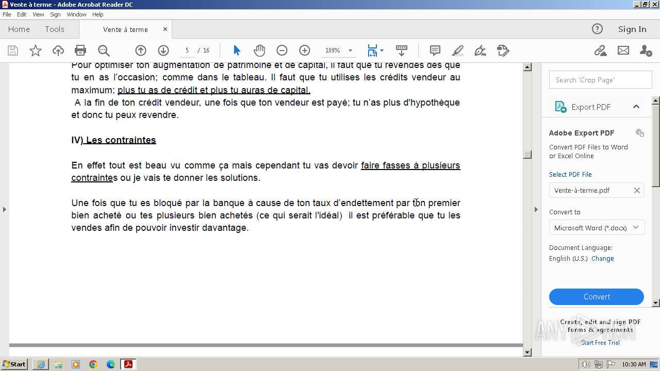Click the Sign In link

[632, 29]
